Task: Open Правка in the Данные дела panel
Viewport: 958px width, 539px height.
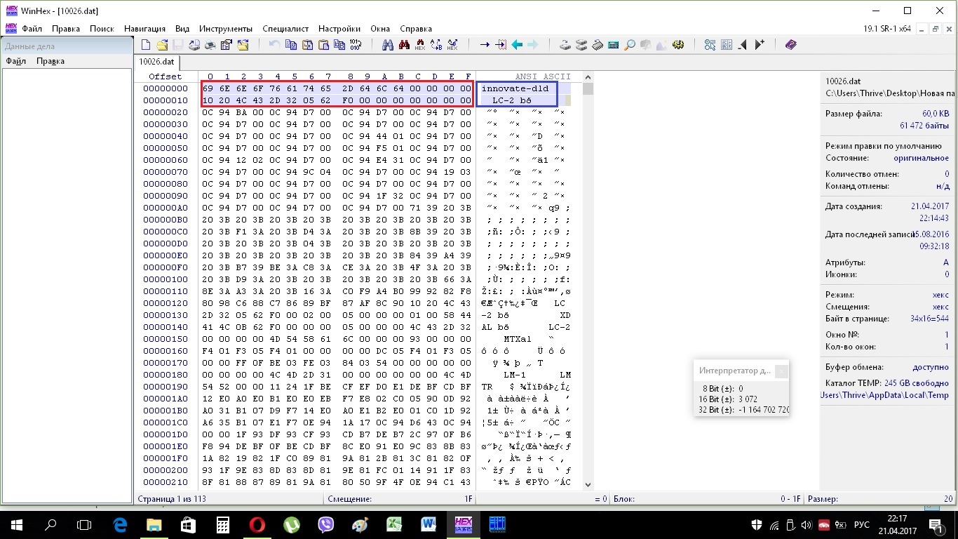Action: pyautogui.click(x=50, y=61)
